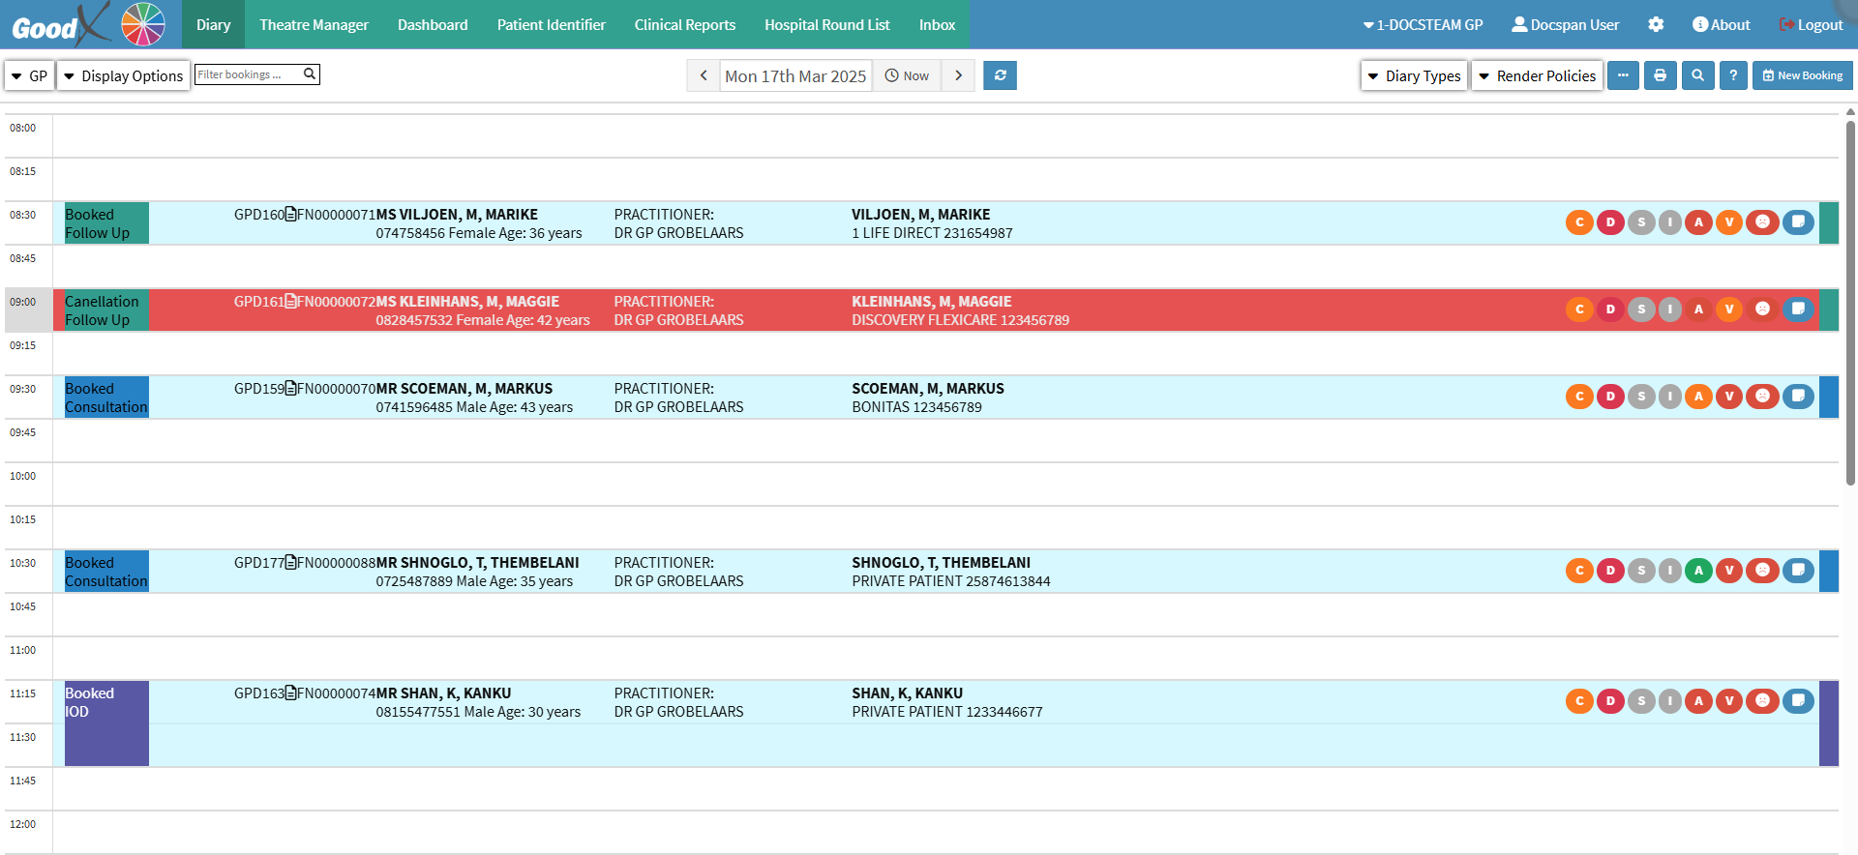
Task: Toggle D status circle on Shan booking
Action: [x=1610, y=701]
